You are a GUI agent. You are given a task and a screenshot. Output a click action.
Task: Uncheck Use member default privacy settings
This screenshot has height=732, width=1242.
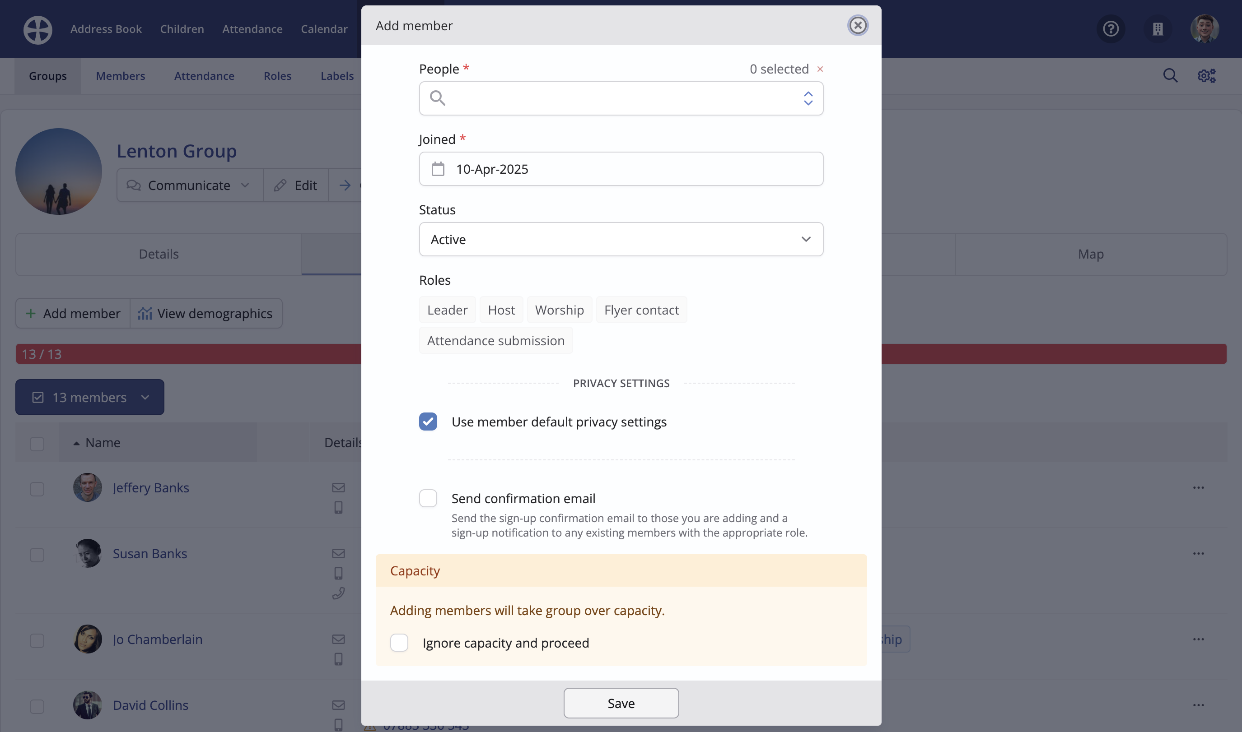[428, 422]
